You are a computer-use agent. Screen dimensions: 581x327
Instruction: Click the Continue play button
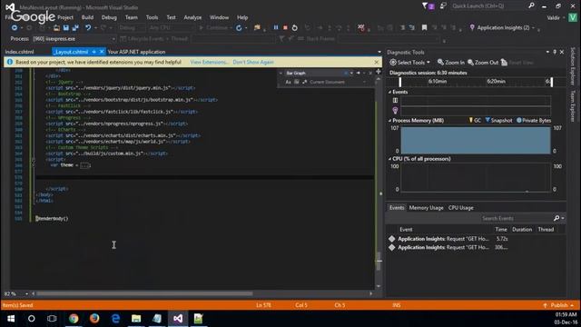[213, 28]
